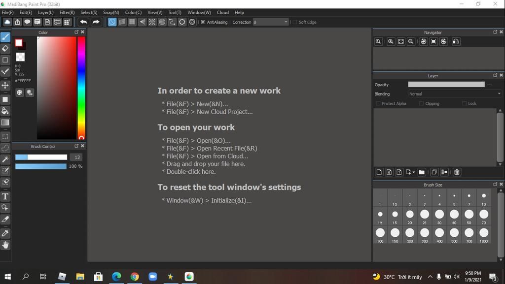Open the Help menu
This screenshot has width=505, height=284.
[239, 12]
